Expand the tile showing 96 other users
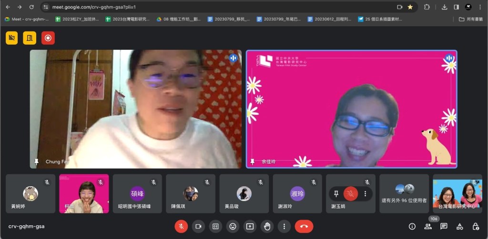This screenshot has height=239, width=488. pyautogui.click(x=404, y=193)
